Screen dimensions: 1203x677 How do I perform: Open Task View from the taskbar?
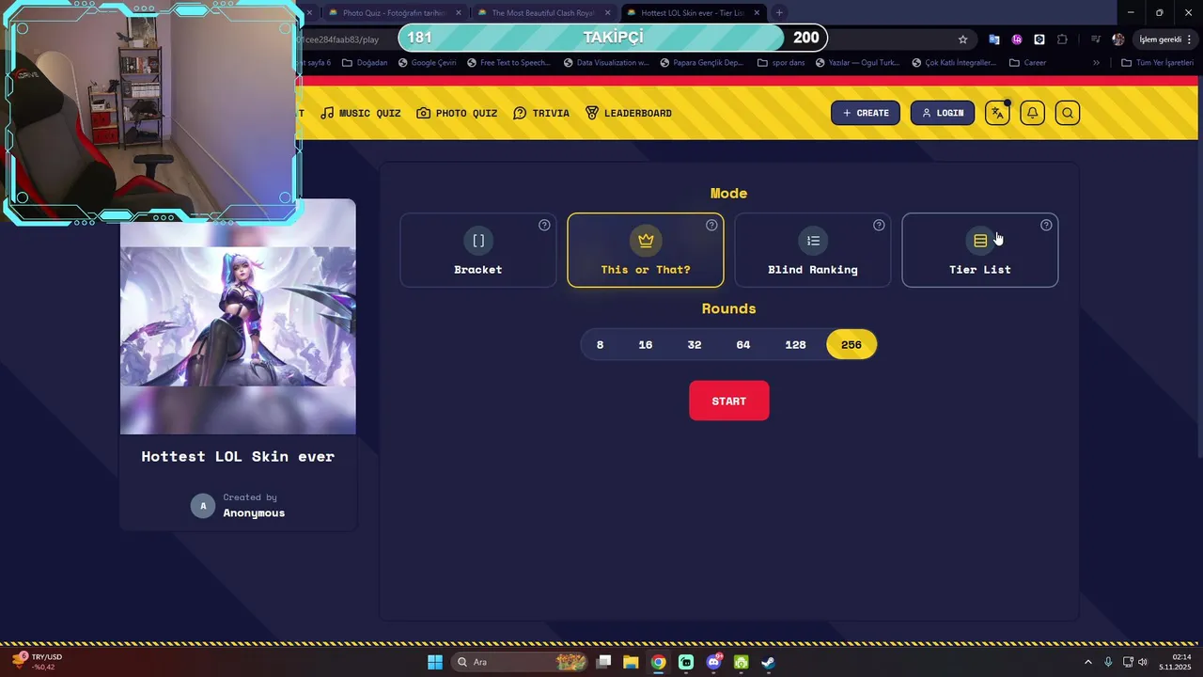pos(604,662)
